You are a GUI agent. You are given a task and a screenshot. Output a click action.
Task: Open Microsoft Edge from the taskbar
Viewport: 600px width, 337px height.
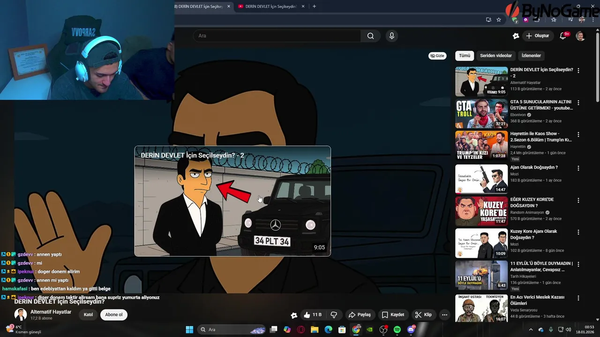point(329,330)
